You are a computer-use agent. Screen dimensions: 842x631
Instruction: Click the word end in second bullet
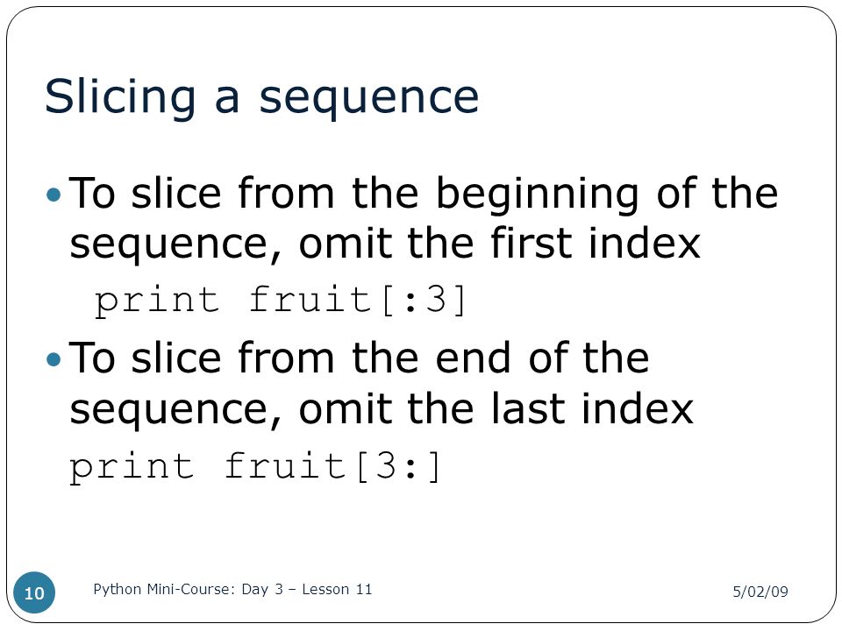pos(473,358)
